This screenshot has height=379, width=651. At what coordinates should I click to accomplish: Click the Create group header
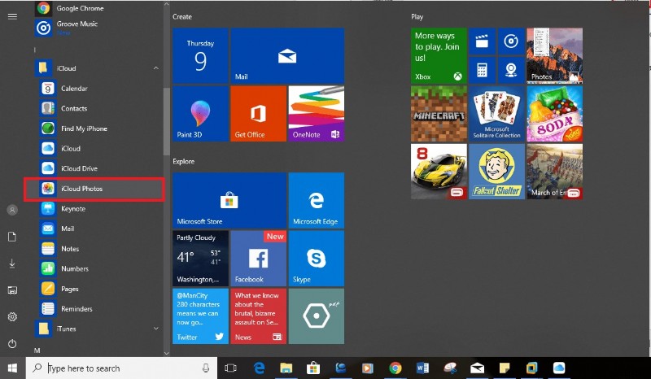pyautogui.click(x=182, y=16)
